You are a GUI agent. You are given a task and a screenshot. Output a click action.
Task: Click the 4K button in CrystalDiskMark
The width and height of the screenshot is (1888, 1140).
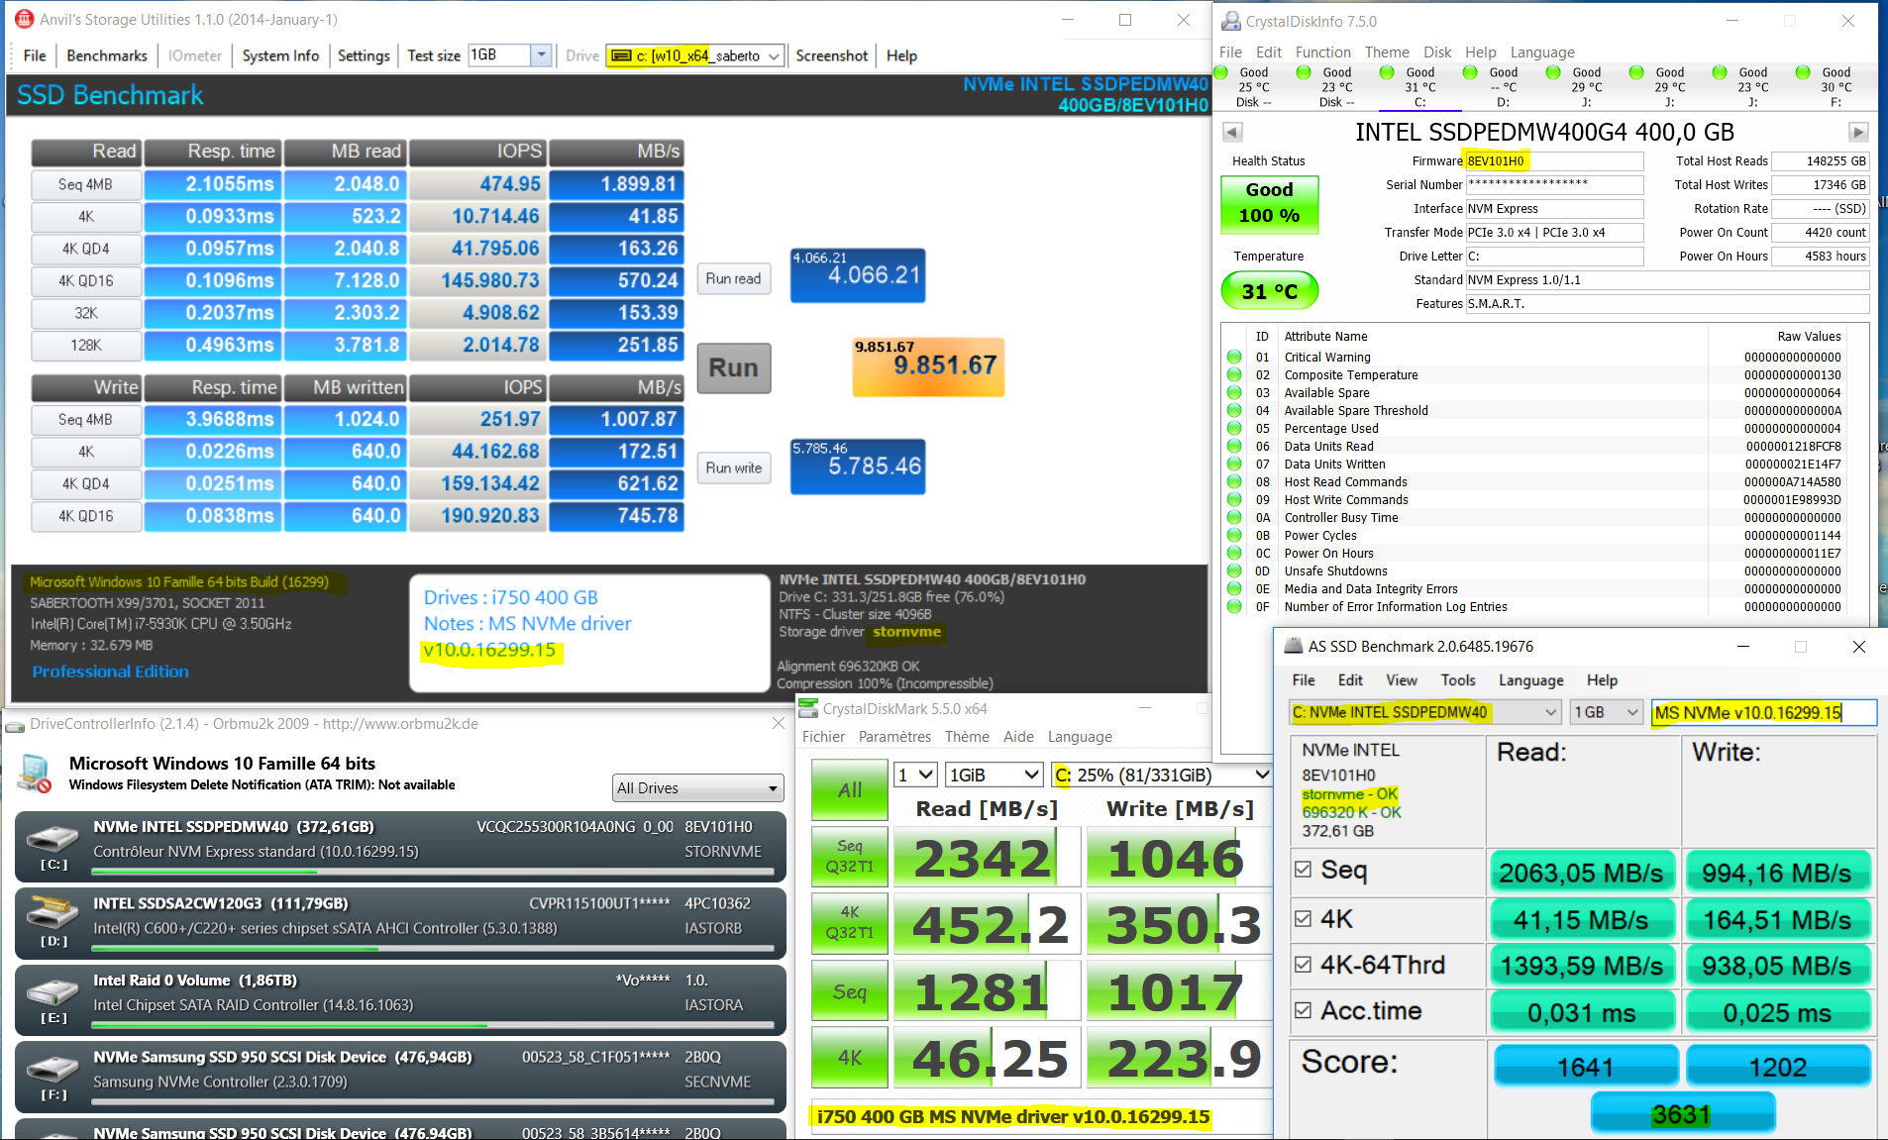click(849, 1057)
